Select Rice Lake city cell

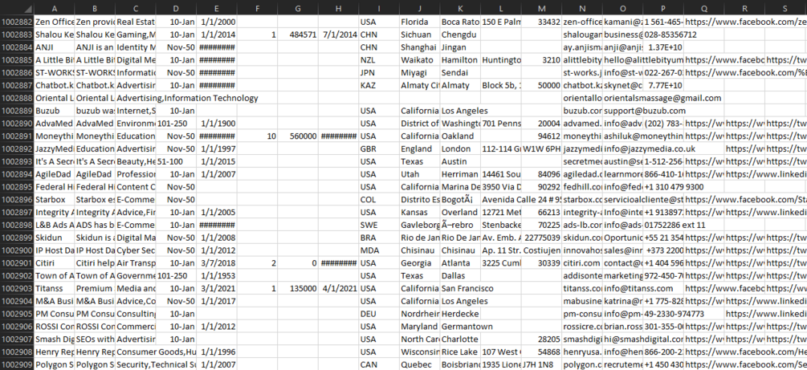point(460,352)
